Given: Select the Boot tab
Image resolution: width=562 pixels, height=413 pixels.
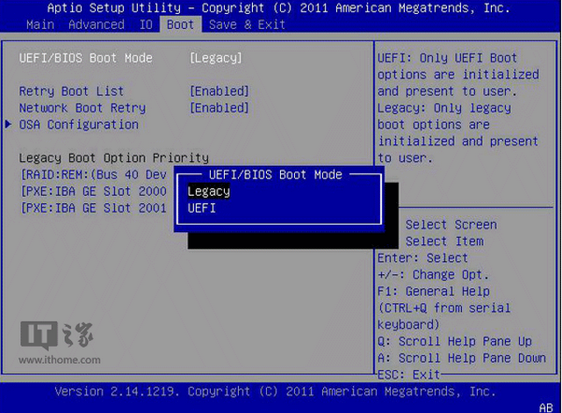Looking at the screenshot, I should [x=180, y=24].
